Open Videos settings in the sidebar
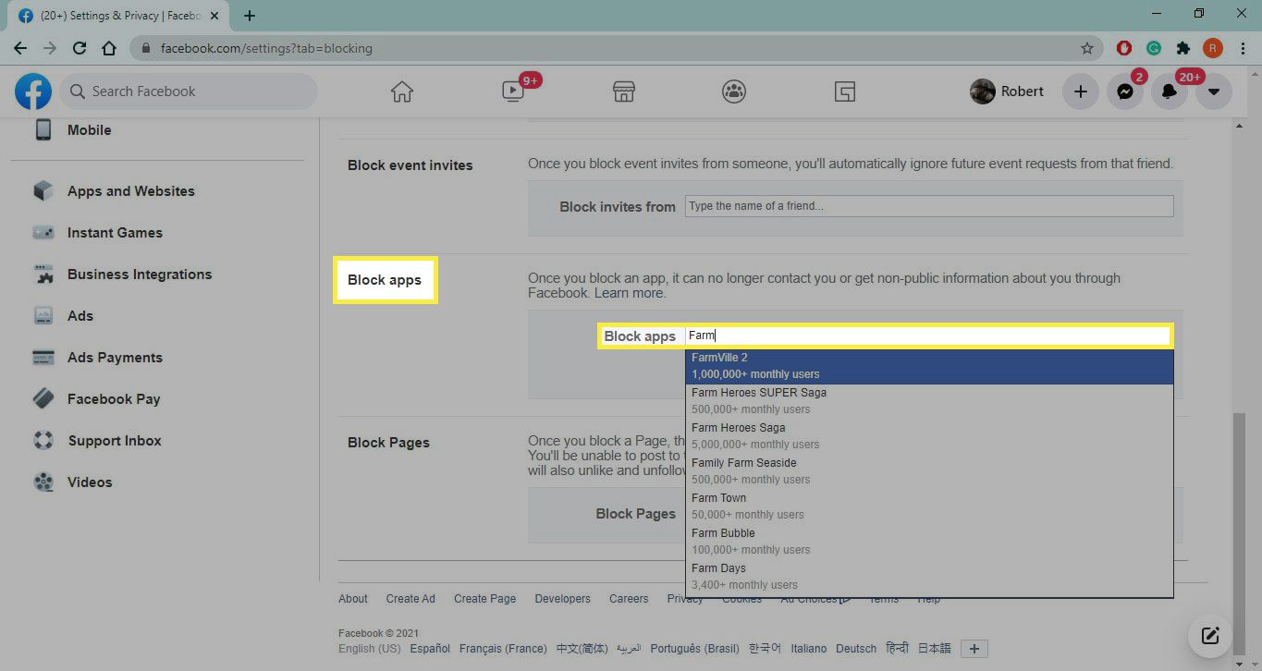 pyautogui.click(x=90, y=482)
